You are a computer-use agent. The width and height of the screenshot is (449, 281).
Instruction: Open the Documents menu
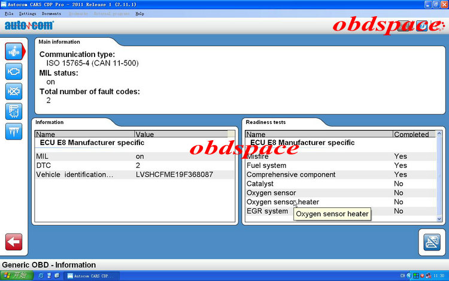pyautogui.click(x=51, y=13)
